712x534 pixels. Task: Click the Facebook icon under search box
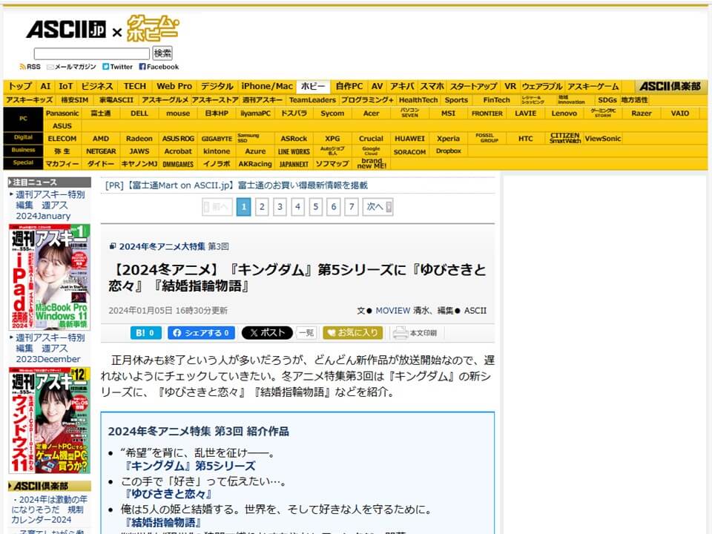pos(142,67)
